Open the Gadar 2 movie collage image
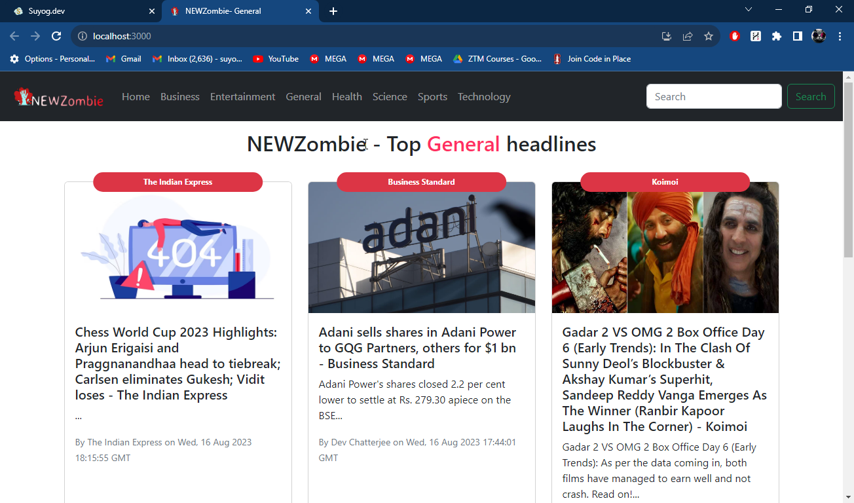Screen dimensions: 854x503 click(x=665, y=248)
